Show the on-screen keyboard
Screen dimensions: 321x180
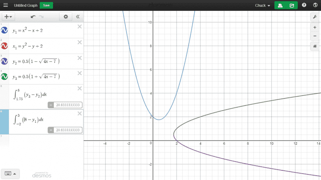tap(10, 173)
